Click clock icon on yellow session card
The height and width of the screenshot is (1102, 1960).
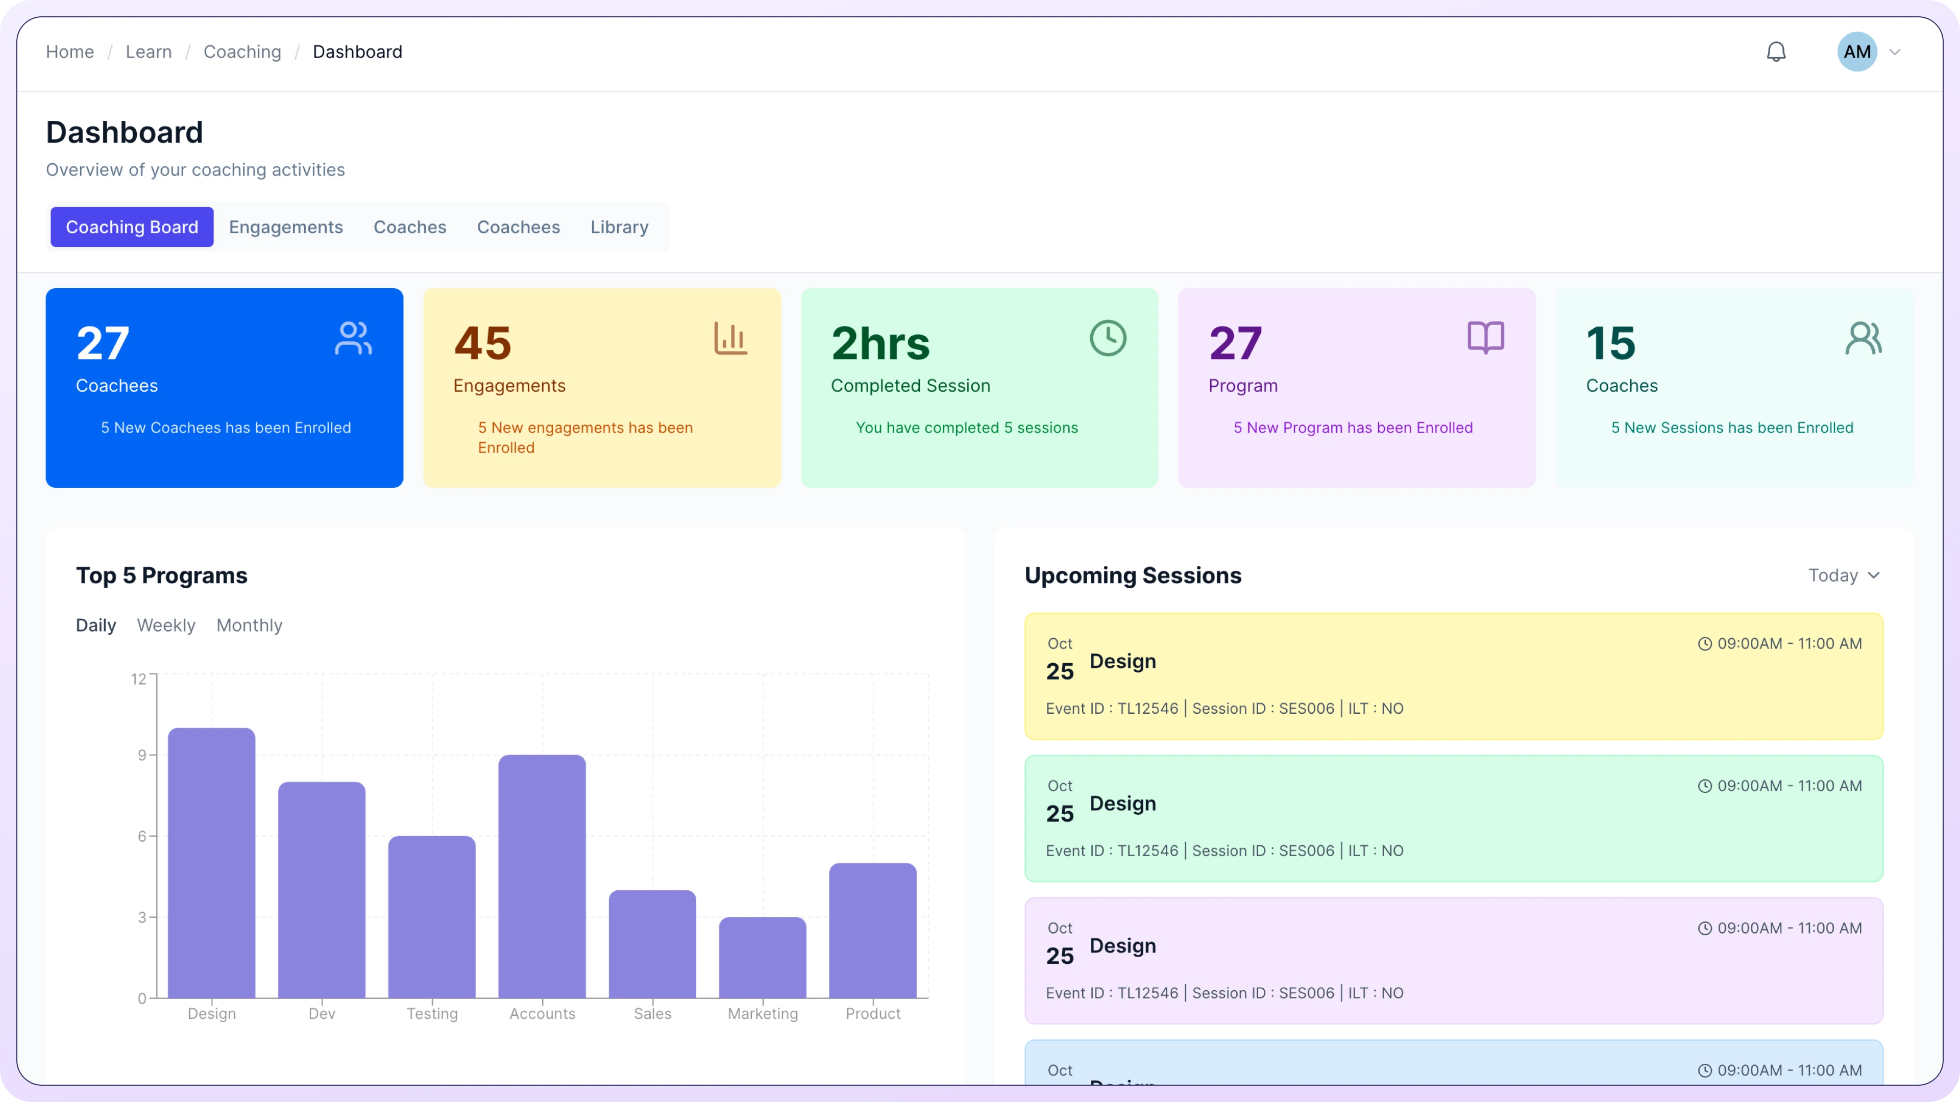pos(1704,644)
